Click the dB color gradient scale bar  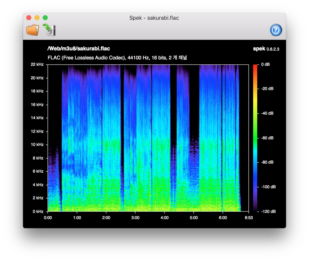click(255, 138)
